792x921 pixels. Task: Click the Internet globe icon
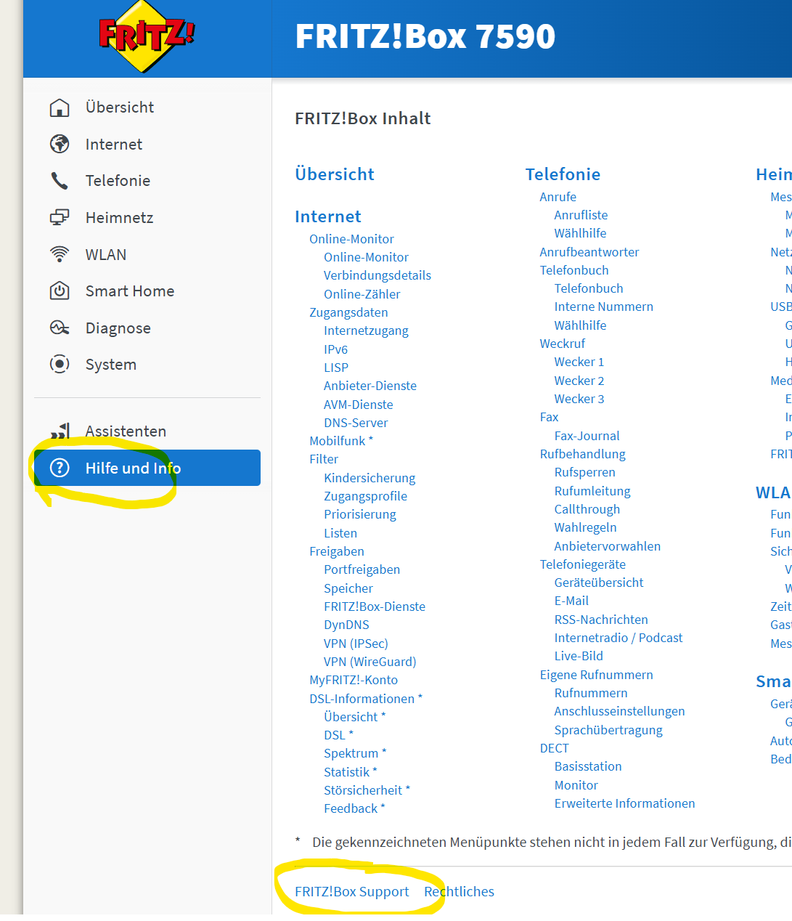pos(60,144)
